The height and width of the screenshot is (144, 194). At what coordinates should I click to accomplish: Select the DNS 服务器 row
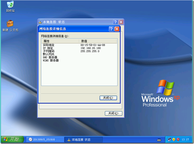click(79, 57)
